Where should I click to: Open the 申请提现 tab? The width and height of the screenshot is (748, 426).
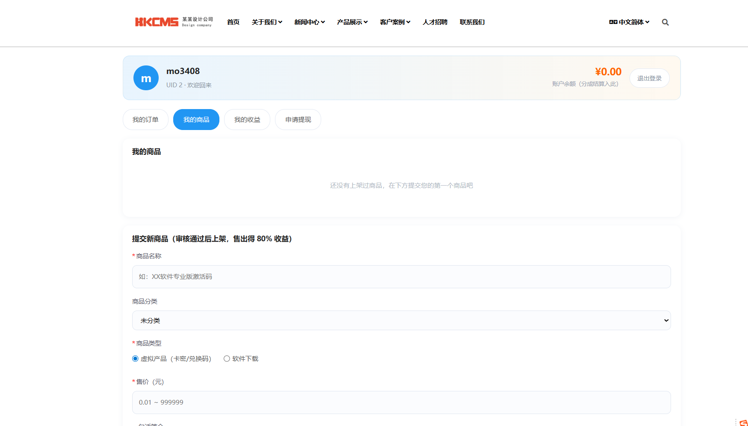pos(298,120)
